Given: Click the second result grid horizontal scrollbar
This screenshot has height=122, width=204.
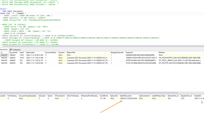Looking at the screenshot, I should [89, 93].
